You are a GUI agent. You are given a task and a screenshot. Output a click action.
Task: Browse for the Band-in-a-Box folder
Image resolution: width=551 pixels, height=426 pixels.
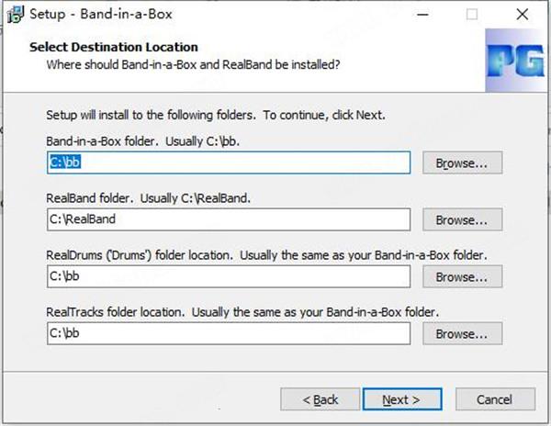[x=463, y=163]
